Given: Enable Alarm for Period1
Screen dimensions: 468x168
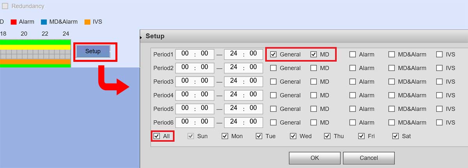Looking at the screenshot, I should 353,54.
